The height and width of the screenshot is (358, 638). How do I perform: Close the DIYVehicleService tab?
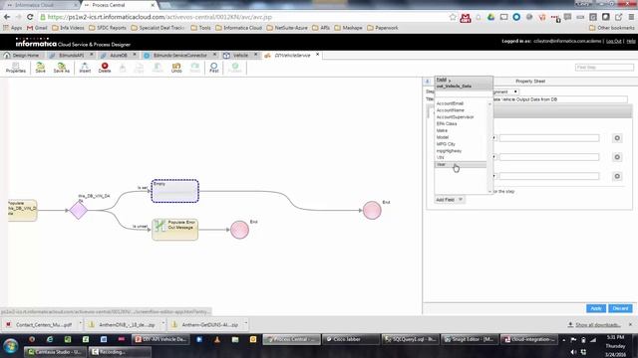[x=317, y=55]
